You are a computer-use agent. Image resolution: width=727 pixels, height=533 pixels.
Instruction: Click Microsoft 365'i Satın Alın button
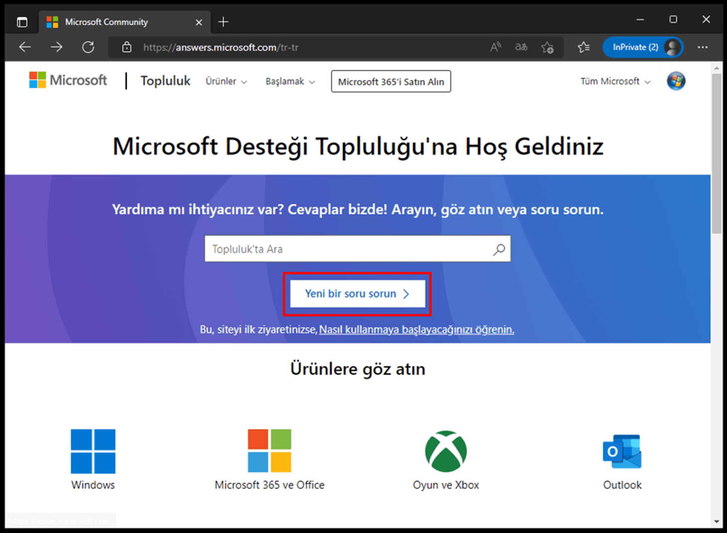(x=391, y=81)
